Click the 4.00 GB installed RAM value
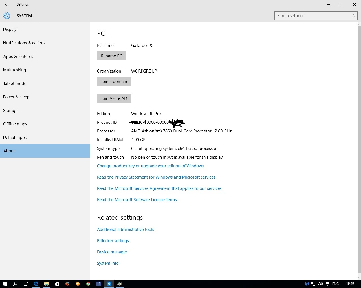The image size is (361, 288). coord(138,140)
